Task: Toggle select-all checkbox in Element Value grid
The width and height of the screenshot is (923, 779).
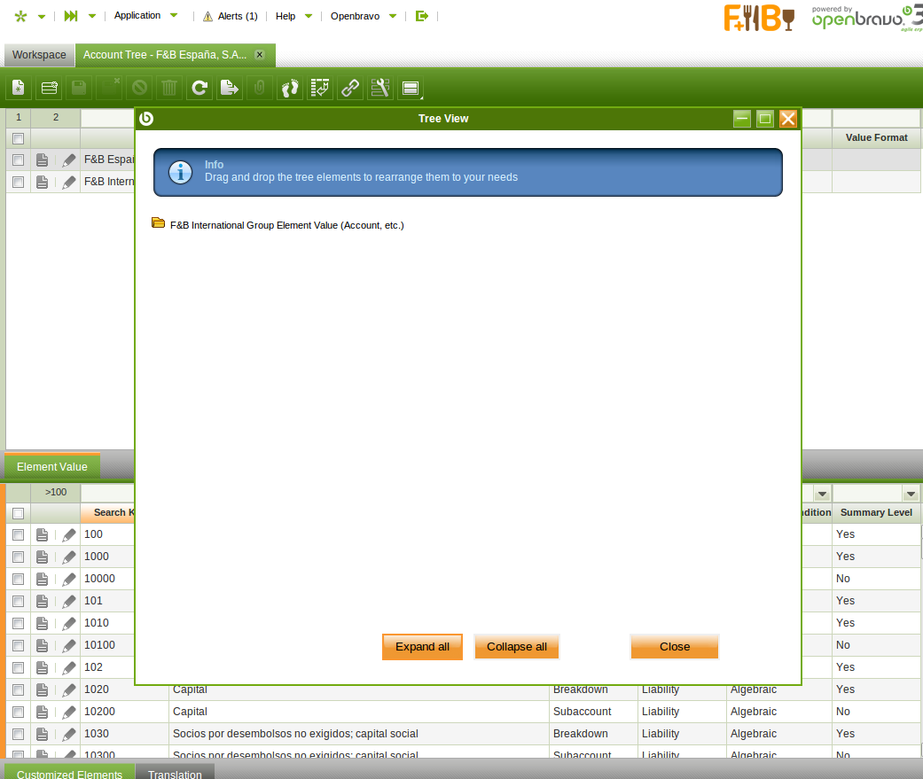Action: (x=19, y=513)
